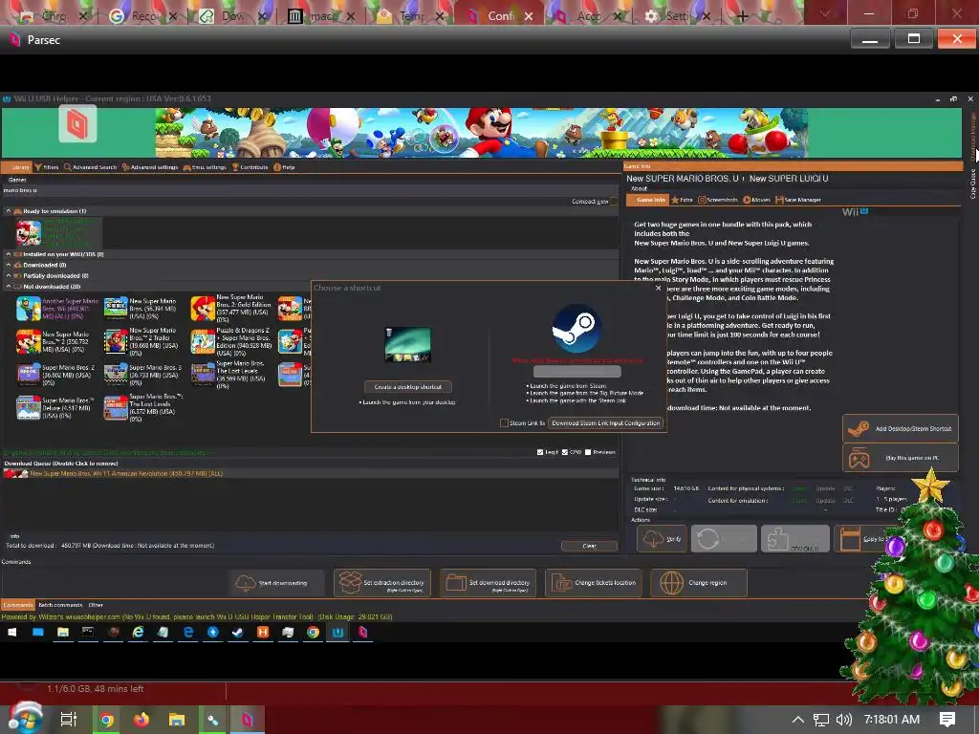Open Advanced settings tab

(150, 167)
